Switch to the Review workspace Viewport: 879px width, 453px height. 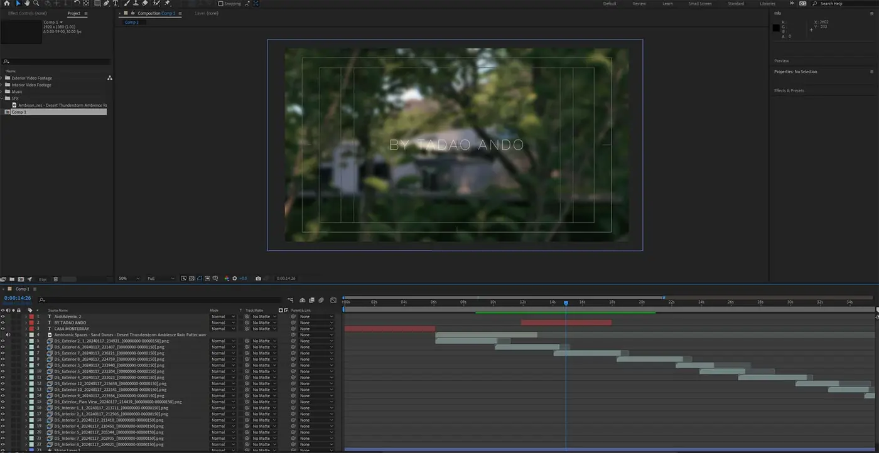tap(639, 4)
